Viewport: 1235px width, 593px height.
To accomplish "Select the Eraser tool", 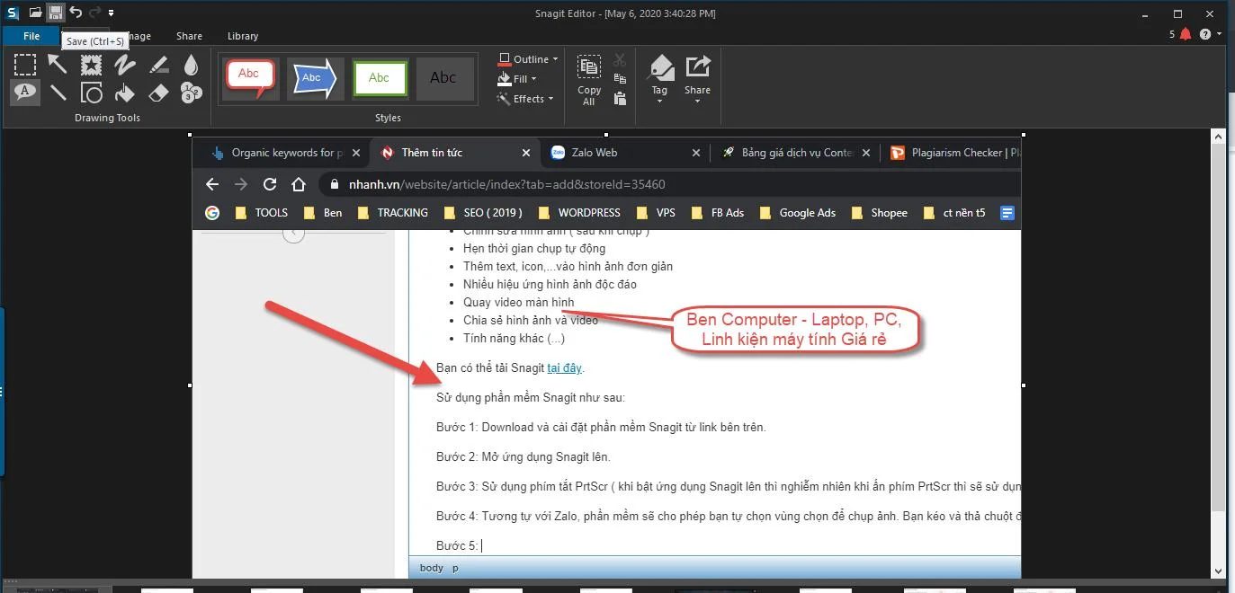I will click(x=158, y=93).
